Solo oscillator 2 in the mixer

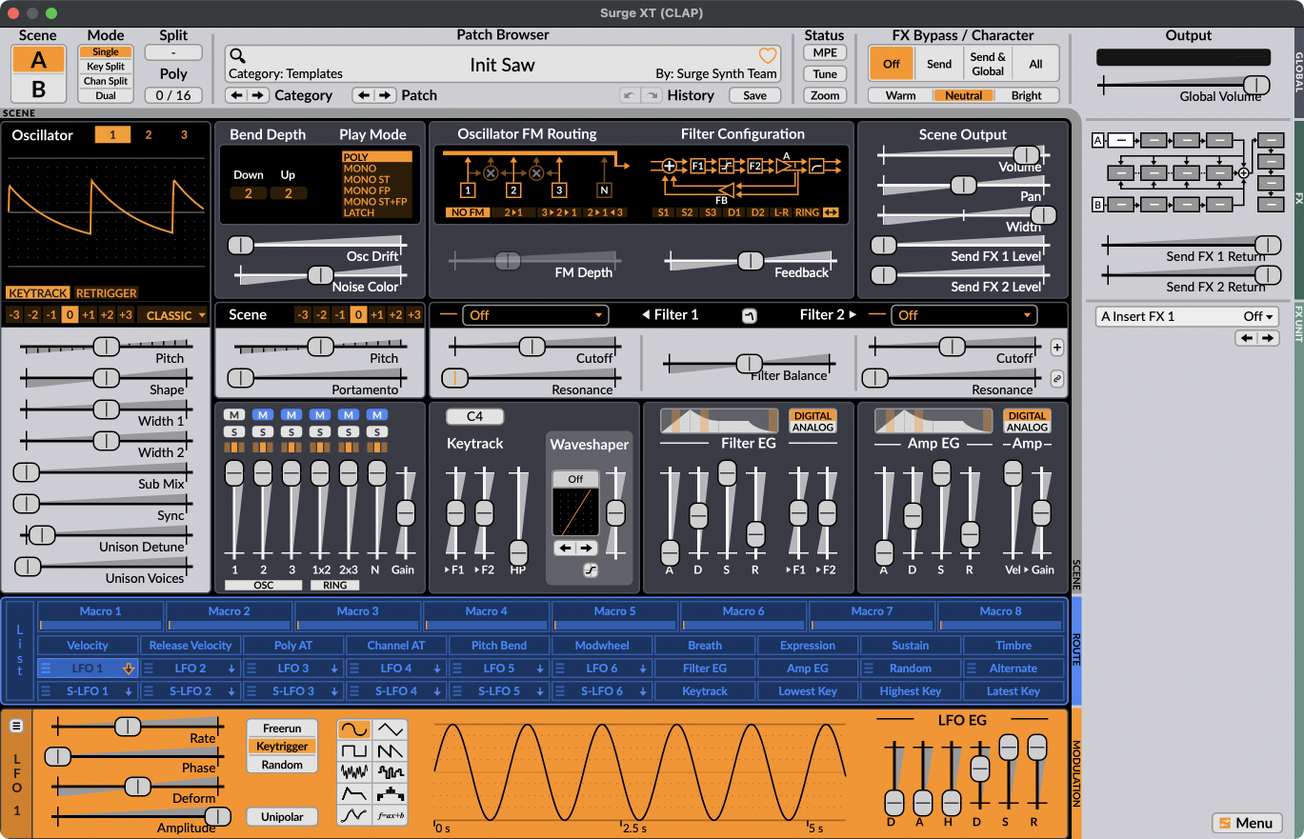263,431
